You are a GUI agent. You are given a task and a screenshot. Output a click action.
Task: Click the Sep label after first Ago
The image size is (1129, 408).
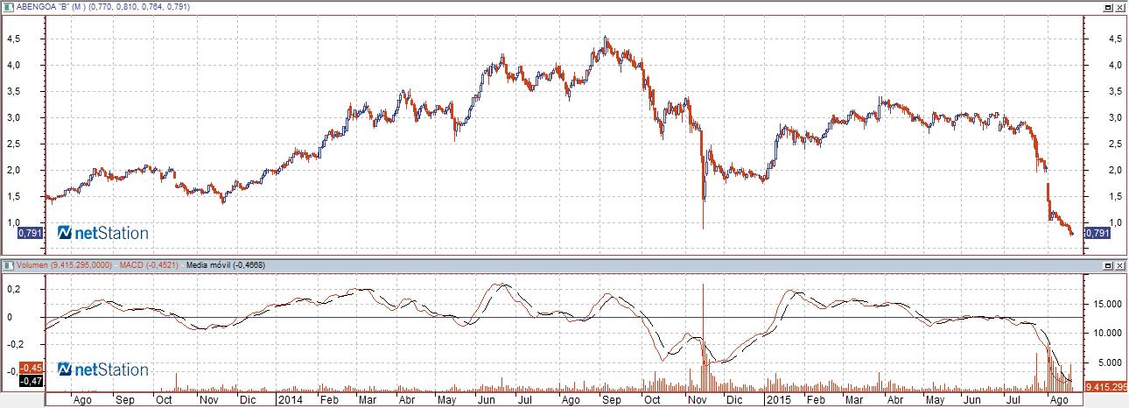click(125, 400)
